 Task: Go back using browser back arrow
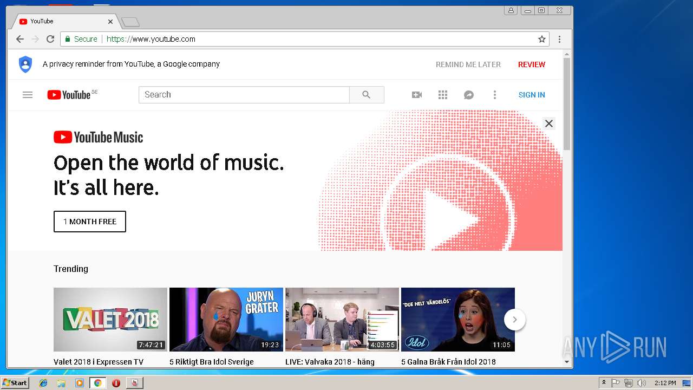[x=20, y=39]
